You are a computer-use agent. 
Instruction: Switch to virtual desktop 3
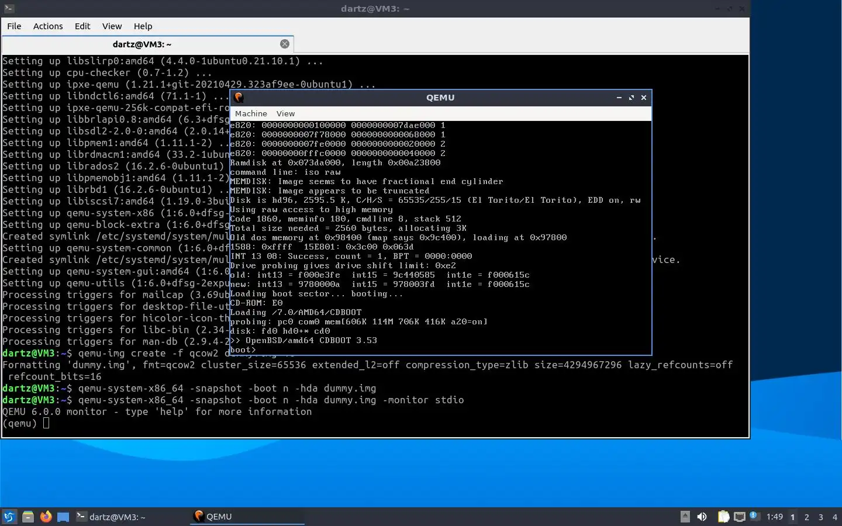click(x=821, y=517)
